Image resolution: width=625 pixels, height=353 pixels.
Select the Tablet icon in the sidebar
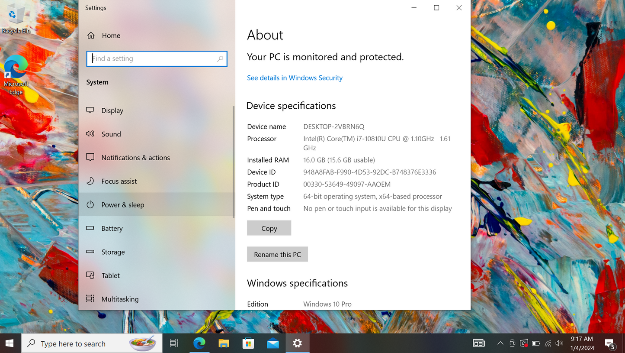click(x=90, y=275)
